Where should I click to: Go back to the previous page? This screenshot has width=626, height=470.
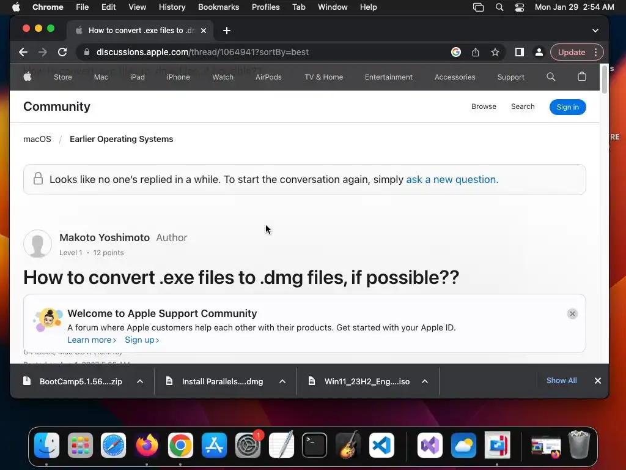23,52
